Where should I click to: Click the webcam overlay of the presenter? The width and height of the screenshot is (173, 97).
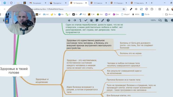point(20,19)
